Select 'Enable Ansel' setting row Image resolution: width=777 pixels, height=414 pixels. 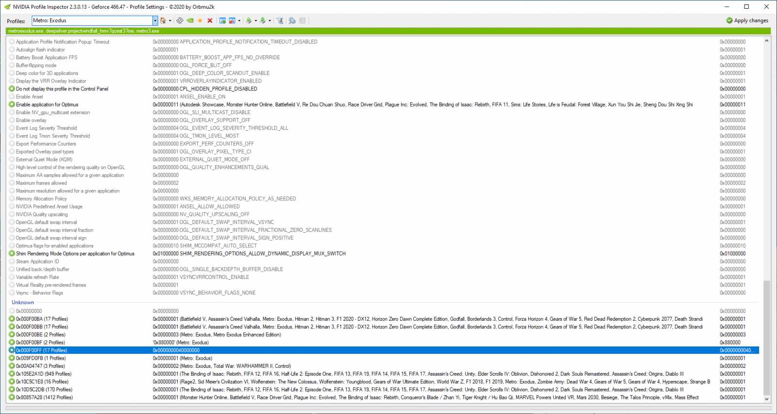pyautogui.click(x=384, y=97)
